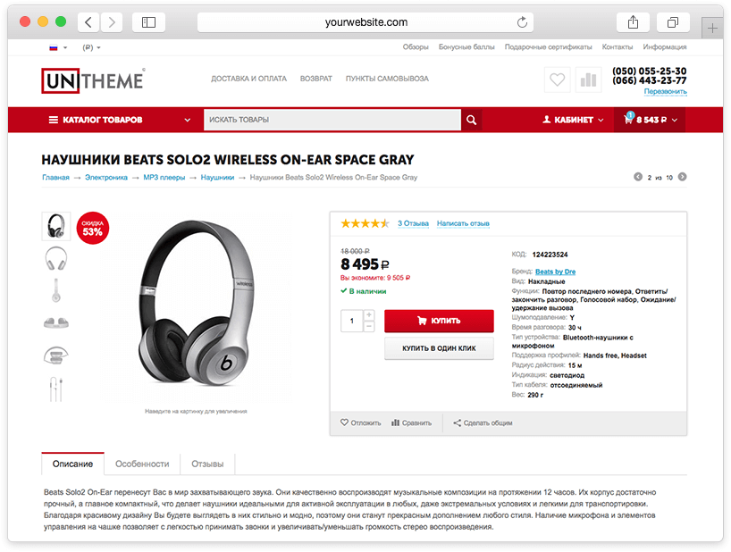Open the compare bar-chart icon in header
The width and height of the screenshot is (731, 552).
click(588, 79)
